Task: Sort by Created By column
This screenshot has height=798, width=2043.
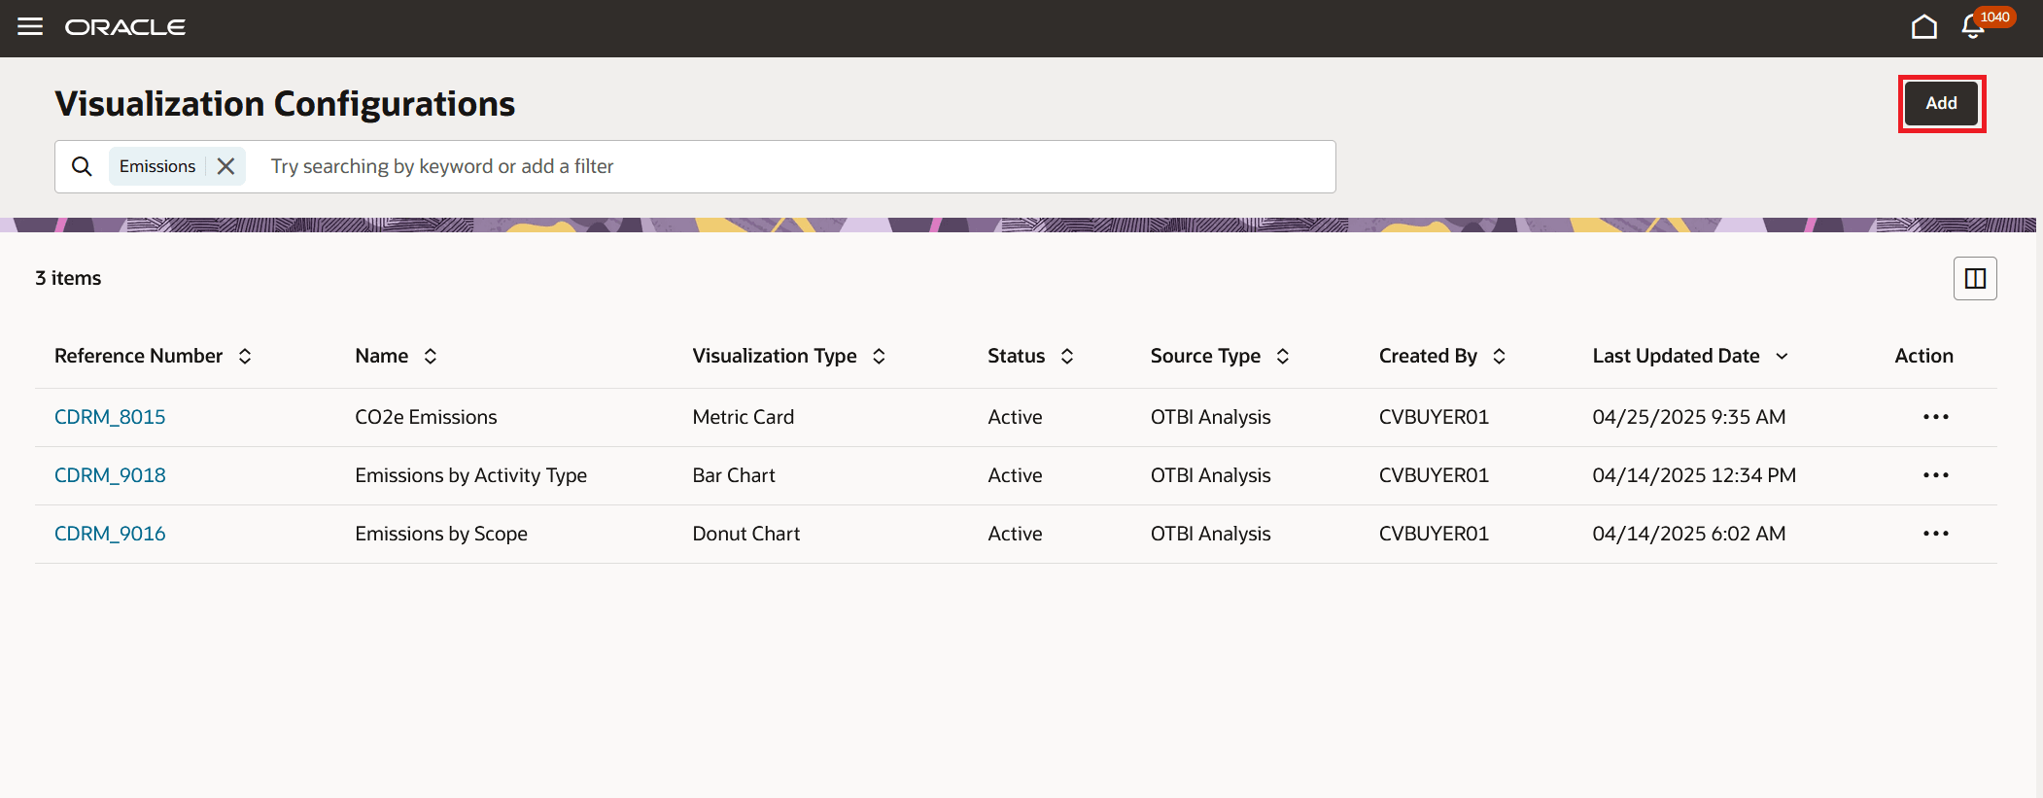Action: click(x=1499, y=357)
